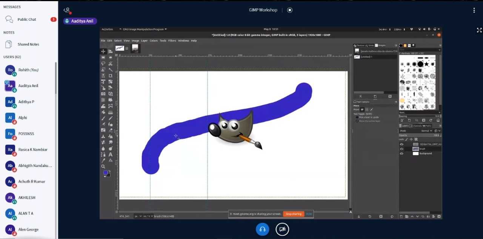The image size is (483, 239).
Task: Open the Filters menu
Action: pyautogui.click(x=172, y=41)
